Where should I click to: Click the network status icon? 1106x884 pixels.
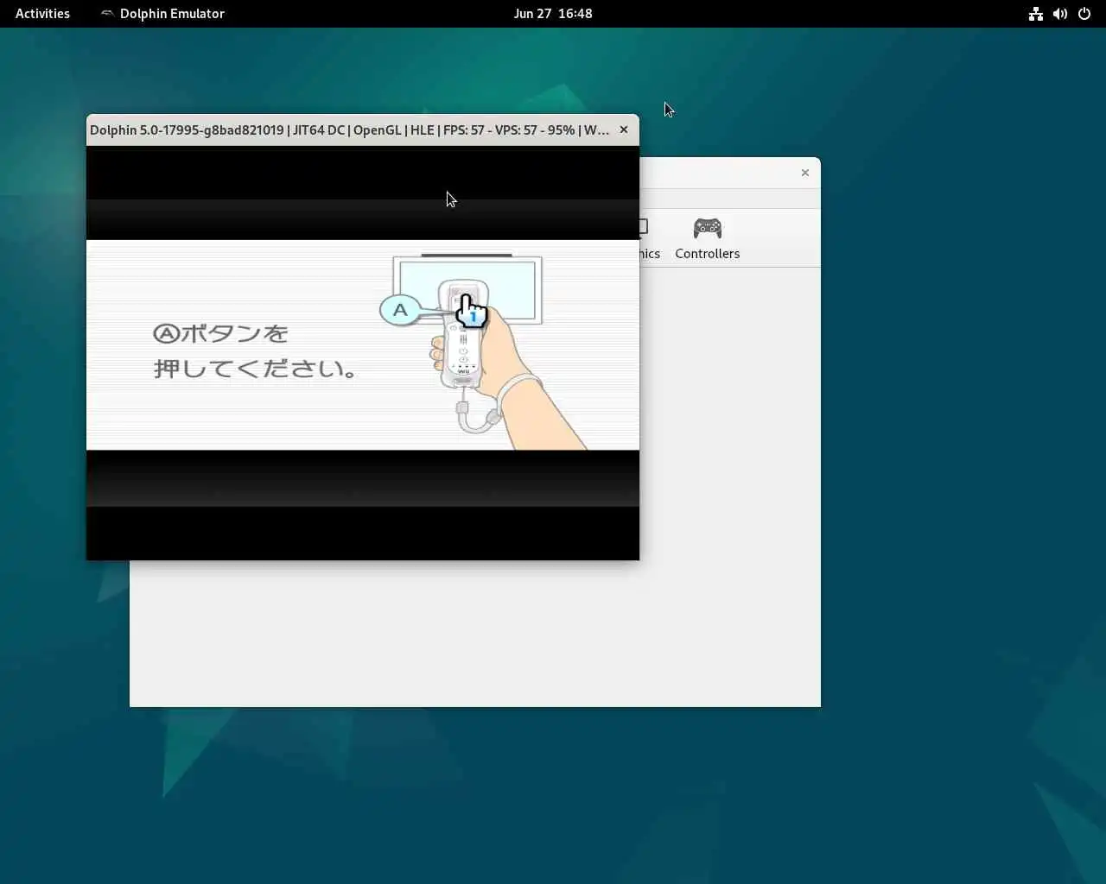pyautogui.click(x=1035, y=14)
